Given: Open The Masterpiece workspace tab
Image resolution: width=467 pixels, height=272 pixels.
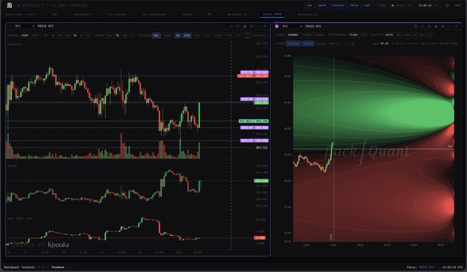Looking at the screenshot, I should coord(154,14).
